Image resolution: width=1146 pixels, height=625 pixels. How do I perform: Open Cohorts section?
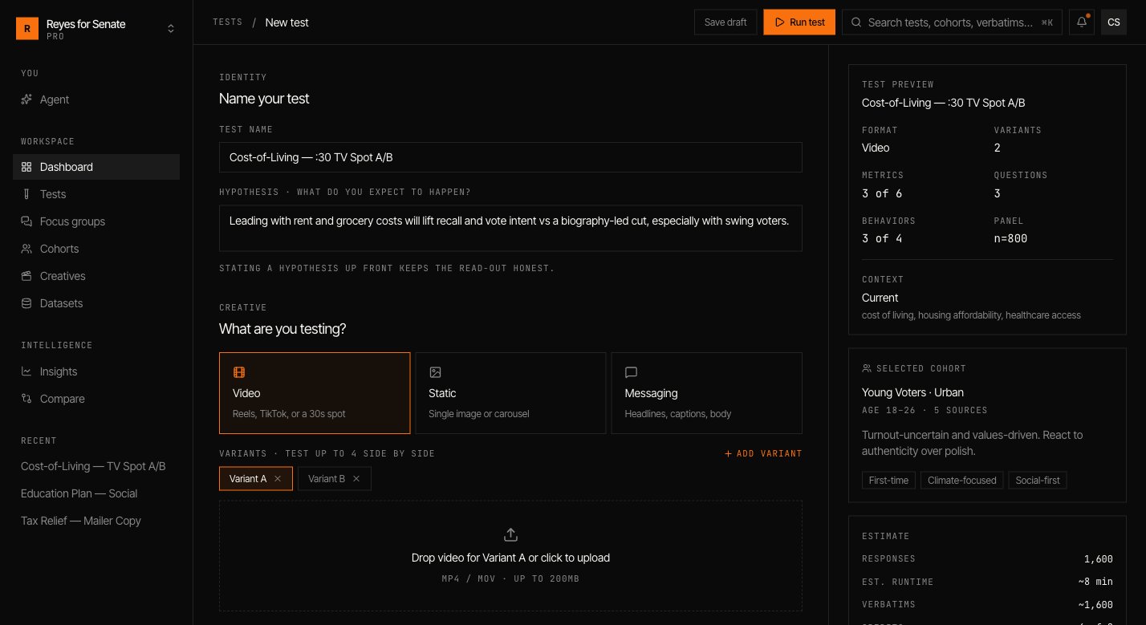96,249
